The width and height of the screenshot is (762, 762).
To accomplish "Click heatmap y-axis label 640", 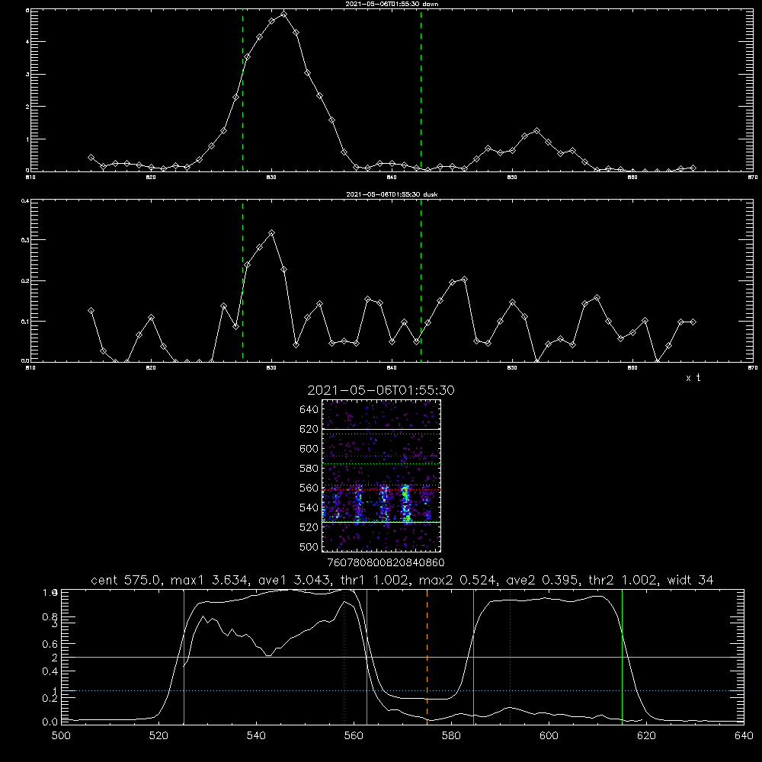I will (309, 410).
